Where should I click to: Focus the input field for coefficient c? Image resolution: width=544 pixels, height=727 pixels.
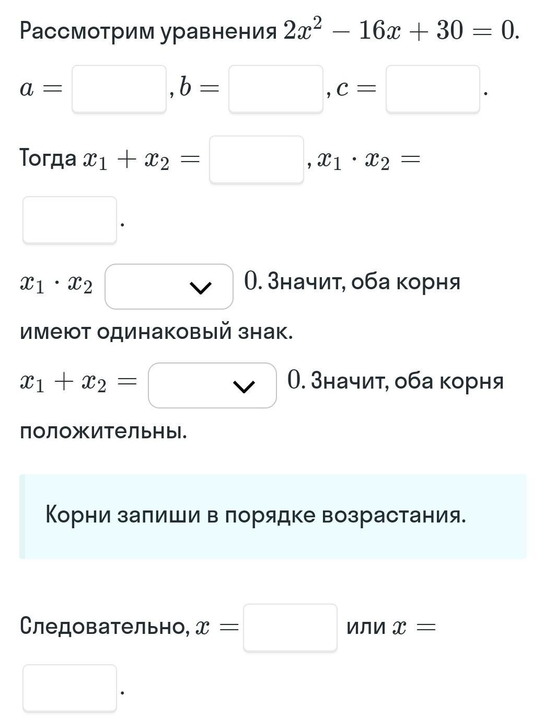(x=433, y=89)
